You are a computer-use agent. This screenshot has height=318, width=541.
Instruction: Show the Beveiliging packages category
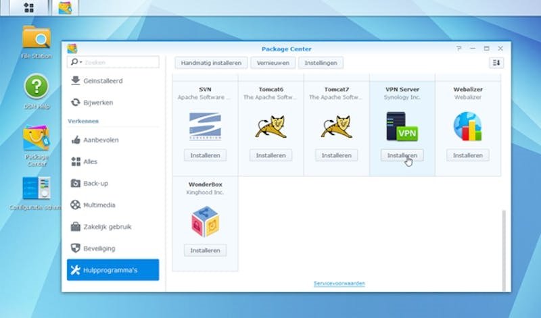click(x=113, y=248)
